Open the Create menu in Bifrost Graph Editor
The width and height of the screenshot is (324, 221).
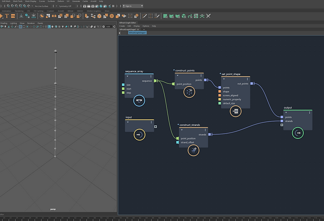point(122,26)
